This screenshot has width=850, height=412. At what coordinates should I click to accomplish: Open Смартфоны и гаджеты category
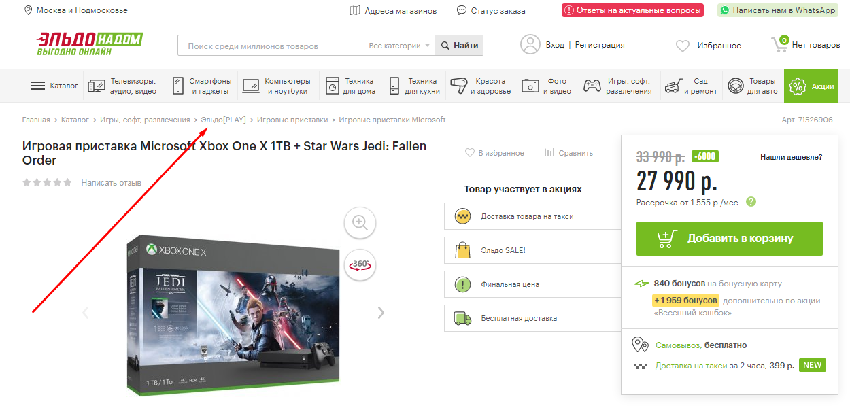click(x=202, y=86)
